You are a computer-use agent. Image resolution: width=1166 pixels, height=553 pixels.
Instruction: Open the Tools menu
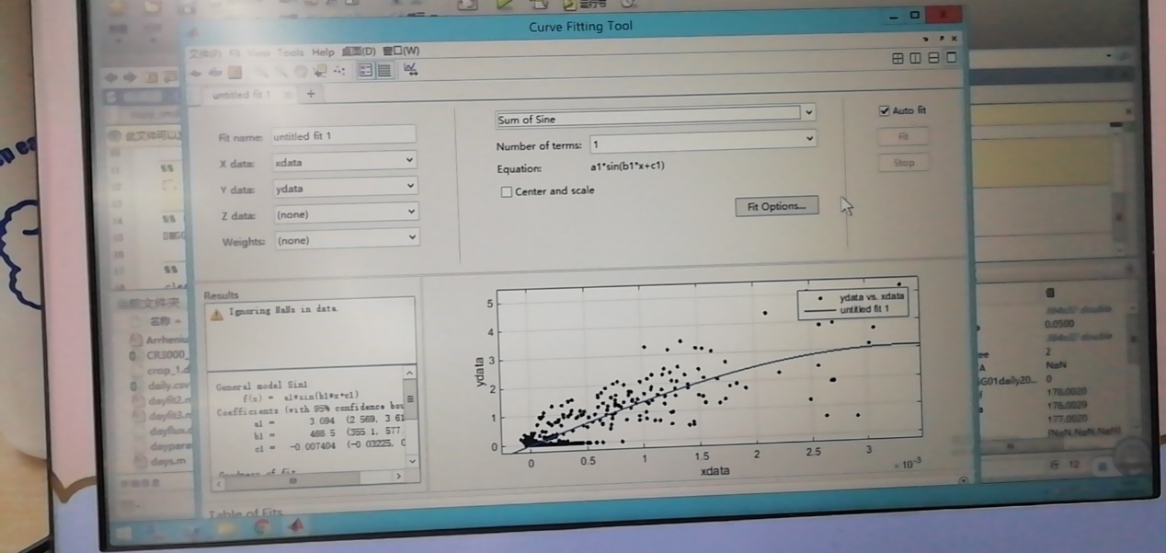pyautogui.click(x=290, y=52)
